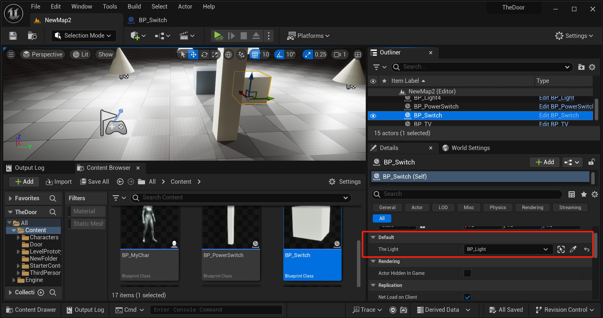
Task: Toggle the Details panel lock icon
Action: click(591, 162)
